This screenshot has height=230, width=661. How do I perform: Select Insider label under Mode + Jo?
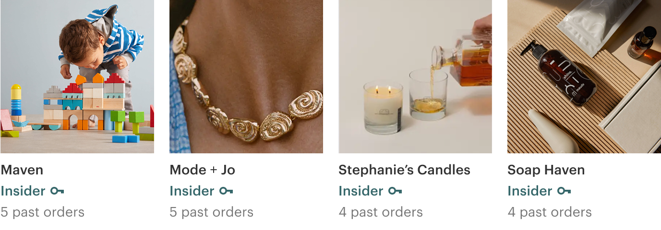point(192,191)
